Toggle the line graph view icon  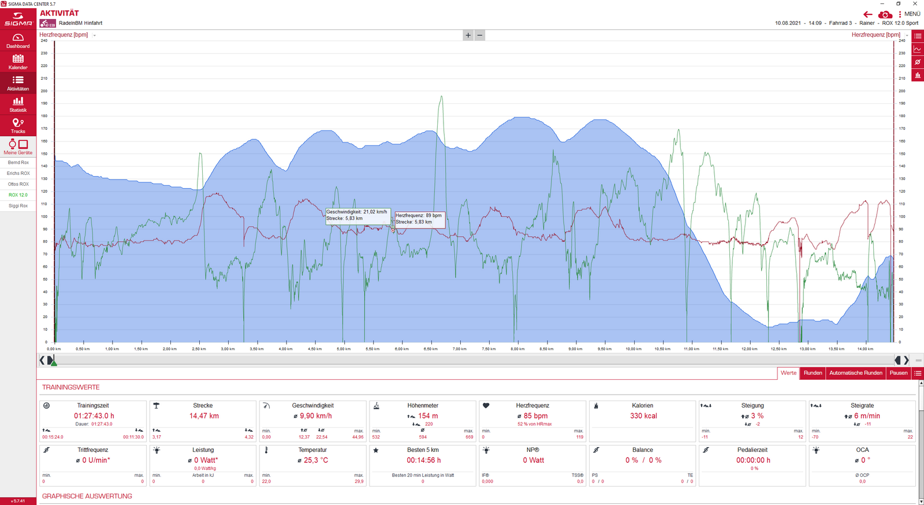[918, 49]
